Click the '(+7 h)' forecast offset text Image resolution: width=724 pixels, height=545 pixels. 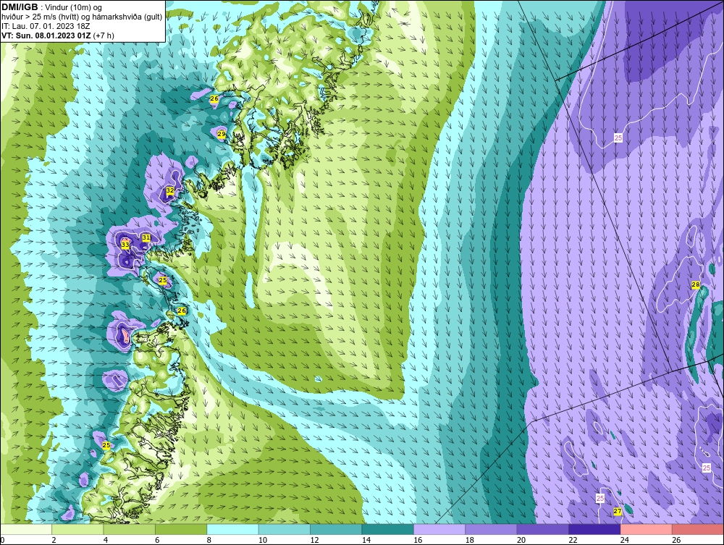104,35
